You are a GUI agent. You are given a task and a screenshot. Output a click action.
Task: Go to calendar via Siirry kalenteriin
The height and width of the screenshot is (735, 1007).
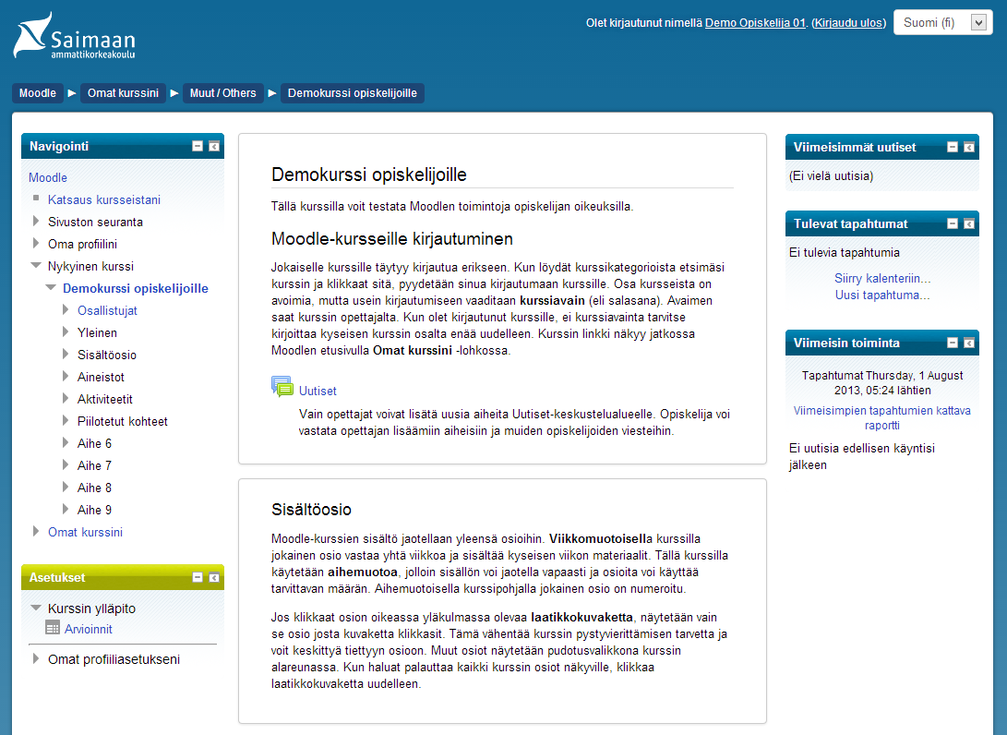(882, 278)
